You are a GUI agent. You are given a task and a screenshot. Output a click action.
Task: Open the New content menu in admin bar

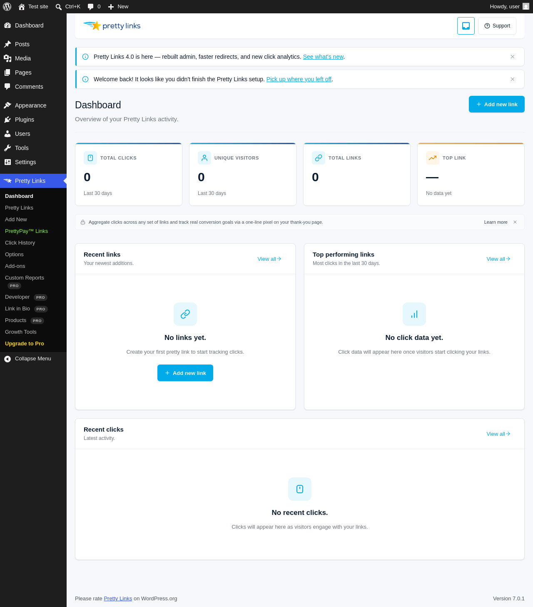[x=118, y=7]
